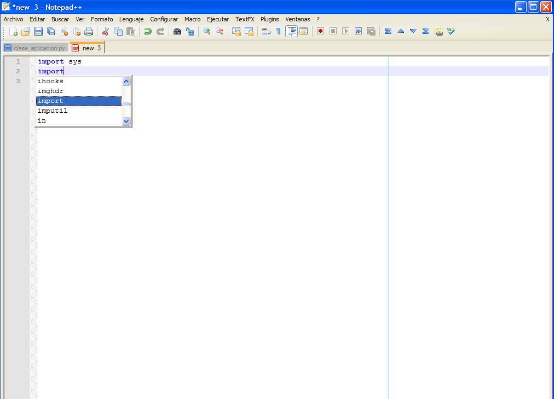Choose imputil from autocomplete list
The width and height of the screenshot is (554, 399).
pyautogui.click(x=79, y=111)
